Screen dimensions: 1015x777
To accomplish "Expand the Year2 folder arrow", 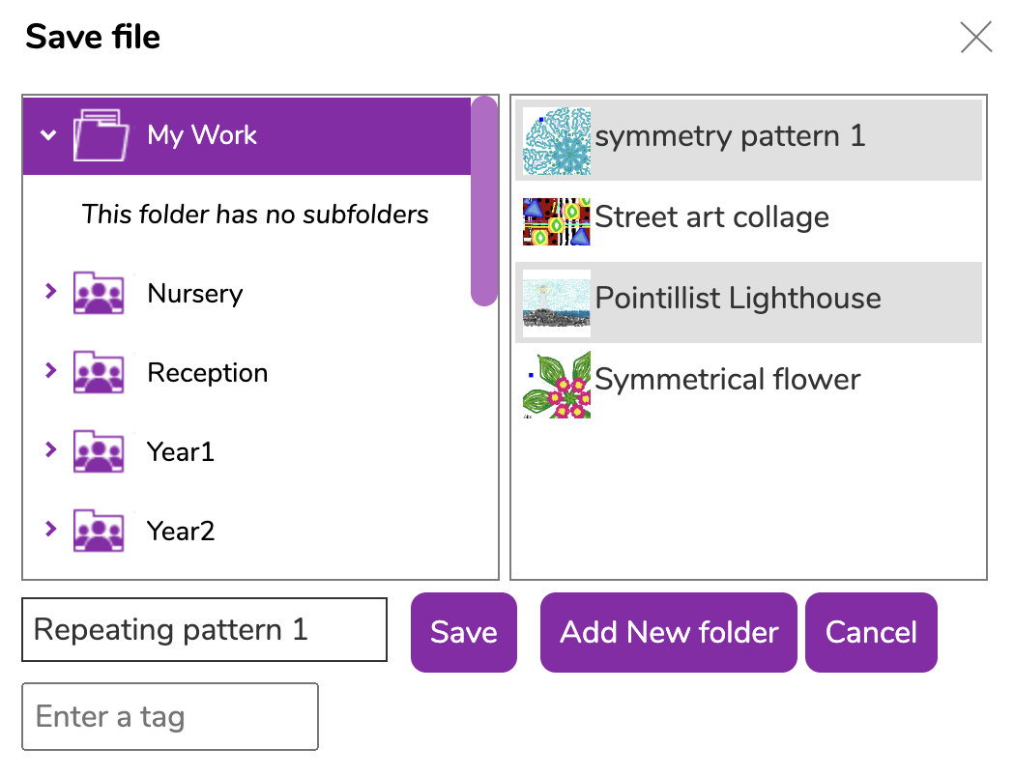I will pyautogui.click(x=50, y=529).
